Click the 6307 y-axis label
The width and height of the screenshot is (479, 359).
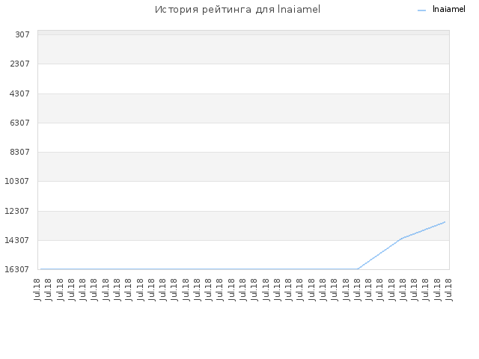[19, 123]
